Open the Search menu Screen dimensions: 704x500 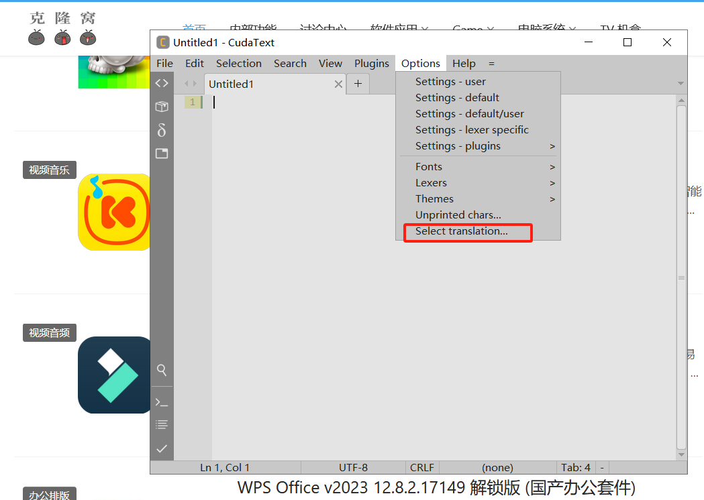290,64
